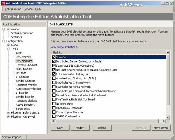Click the horizontal scroll right arrow
This screenshot has width=175, height=140.
pyautogui.click(x=164, y=121)
